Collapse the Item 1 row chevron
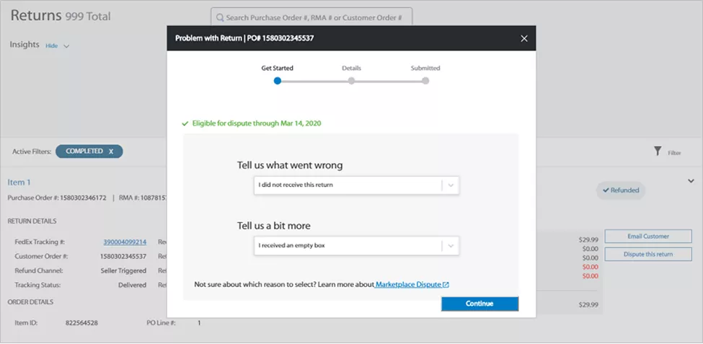 tap(691, 181)
